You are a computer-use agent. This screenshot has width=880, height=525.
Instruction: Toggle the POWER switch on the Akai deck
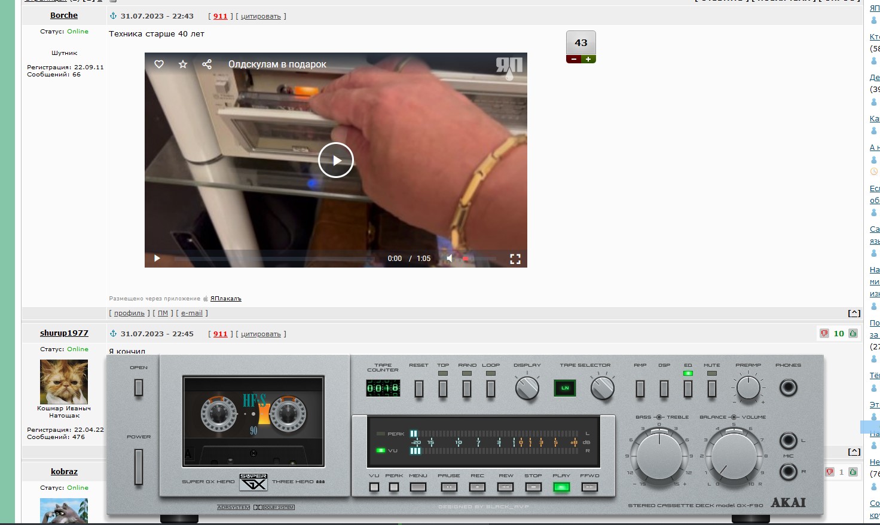point(139,467)
